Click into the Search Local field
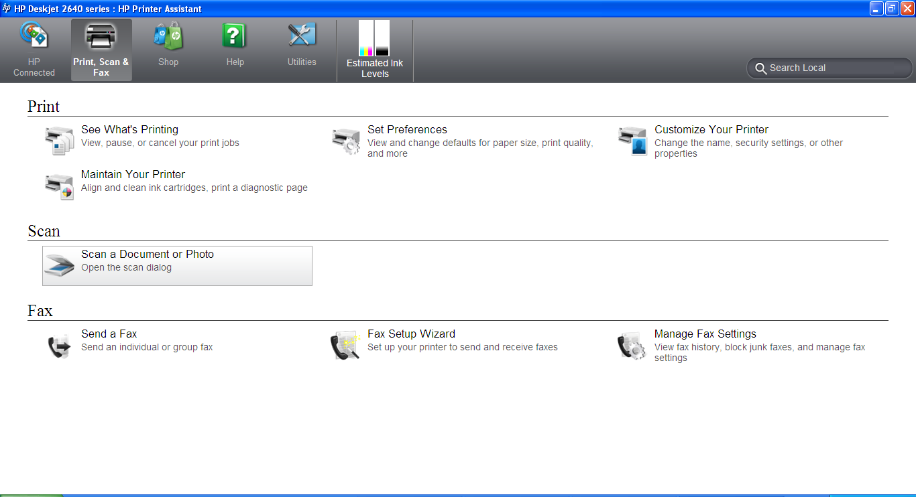 click(x=829, y=68)
